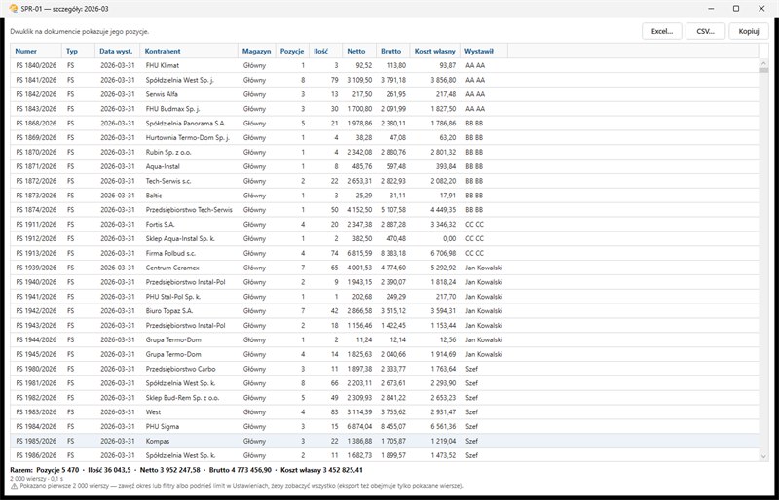This screenshot has height=500, width=779.
Task: Select document FS 1840/2026
Action: (x=385, y=65)
